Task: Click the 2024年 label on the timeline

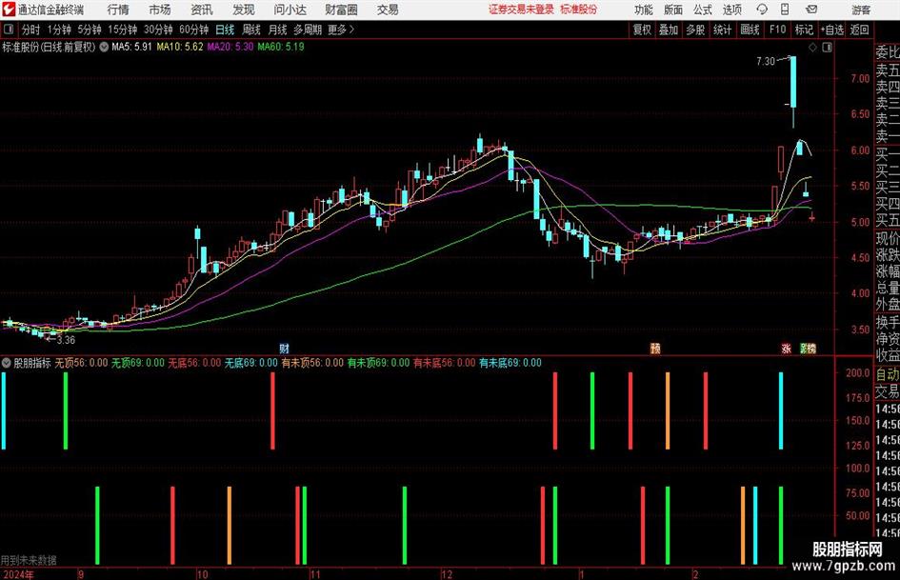Action: (x=18, y=574)
